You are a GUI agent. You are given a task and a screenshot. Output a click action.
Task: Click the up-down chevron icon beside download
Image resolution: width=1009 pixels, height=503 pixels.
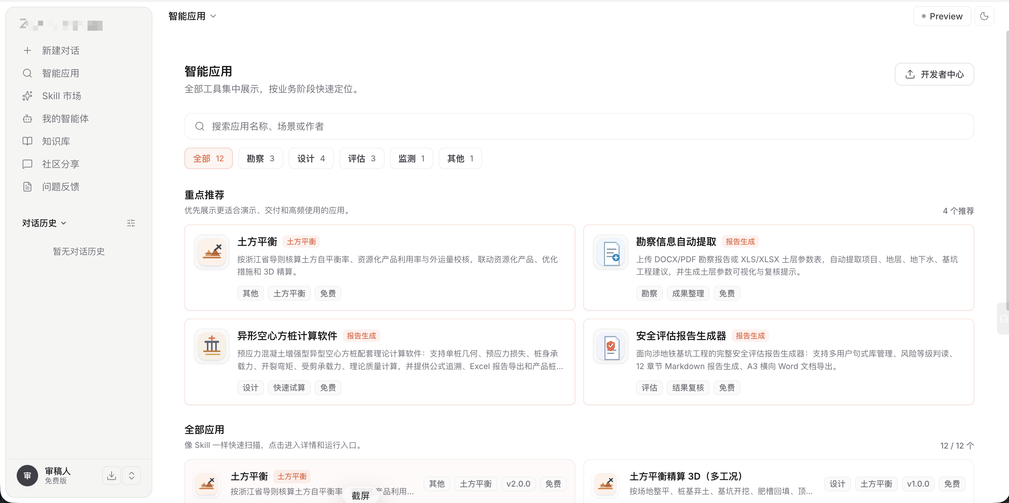point(132,476)
